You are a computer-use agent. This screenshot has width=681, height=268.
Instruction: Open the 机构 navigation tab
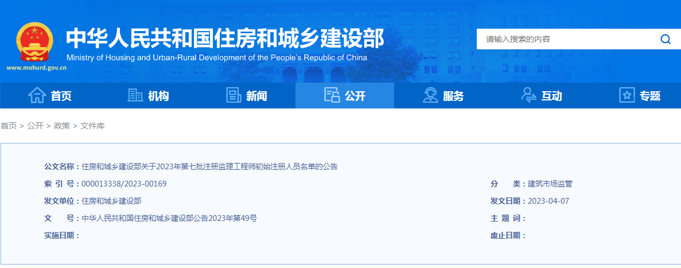(x=147, y=96)
